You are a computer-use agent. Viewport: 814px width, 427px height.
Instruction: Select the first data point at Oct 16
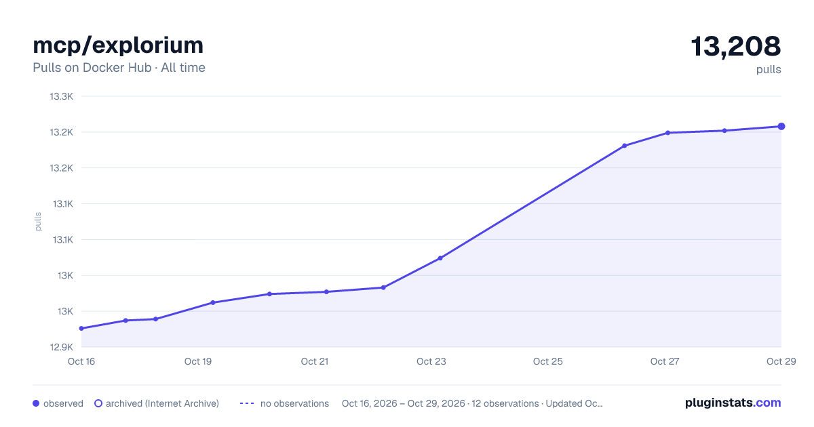tap(81, 329)
